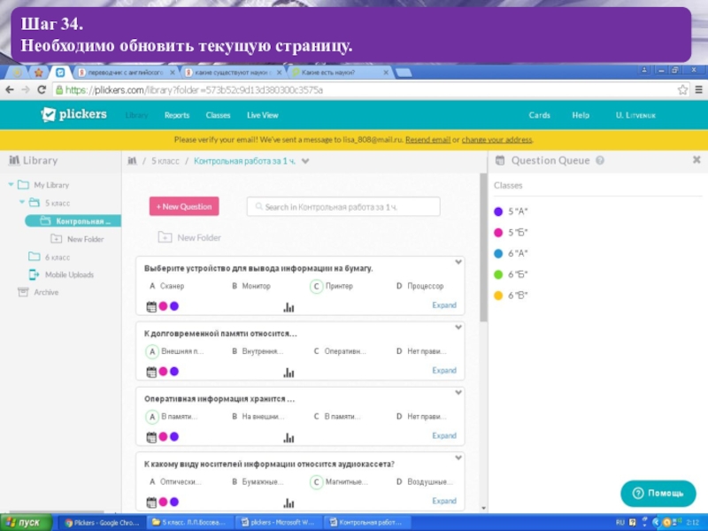
Task: Bookmark this page with the star icon
Action: [682, 90]
